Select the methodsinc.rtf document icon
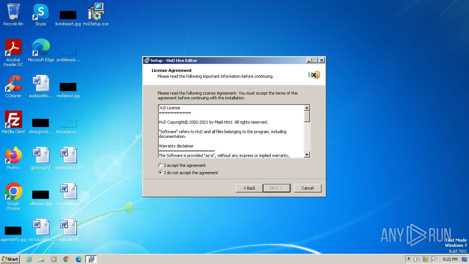The image size is (469, 264). [x=68, y=158]
